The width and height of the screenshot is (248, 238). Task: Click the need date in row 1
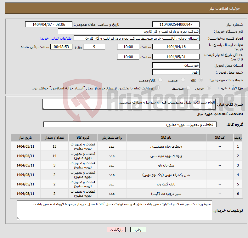25,146
